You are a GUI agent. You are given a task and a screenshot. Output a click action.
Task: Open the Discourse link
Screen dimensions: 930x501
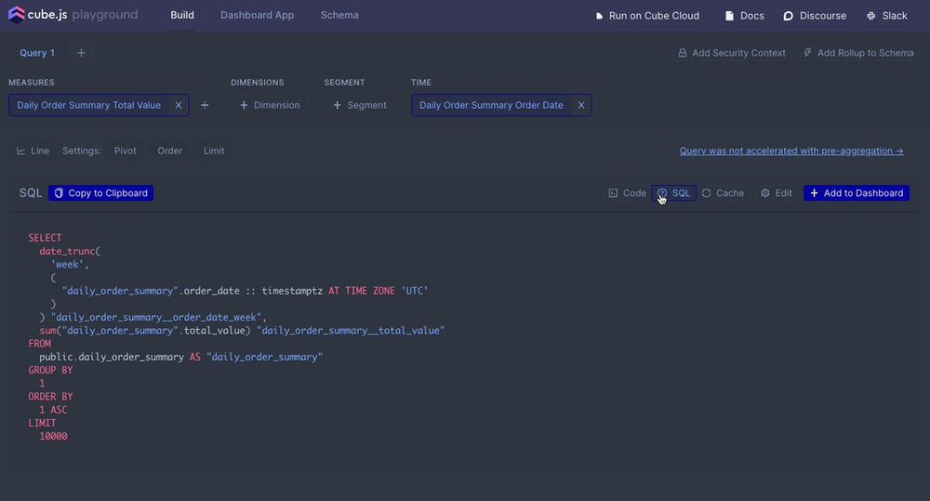coord(815,16)
